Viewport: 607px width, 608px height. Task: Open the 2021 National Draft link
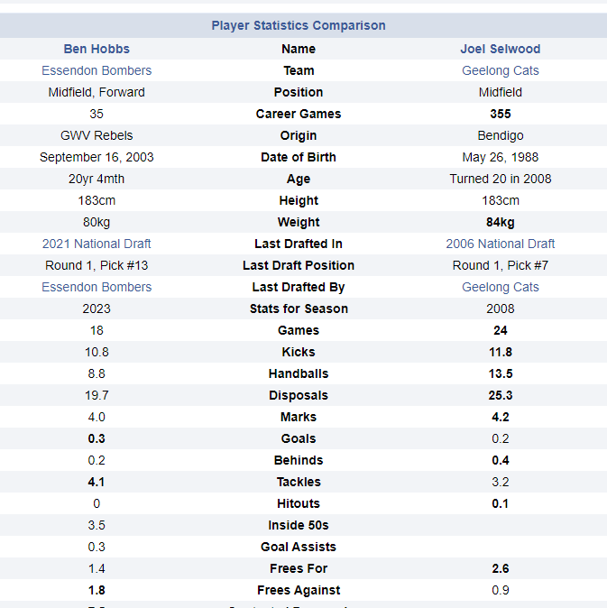click(97, 244)
